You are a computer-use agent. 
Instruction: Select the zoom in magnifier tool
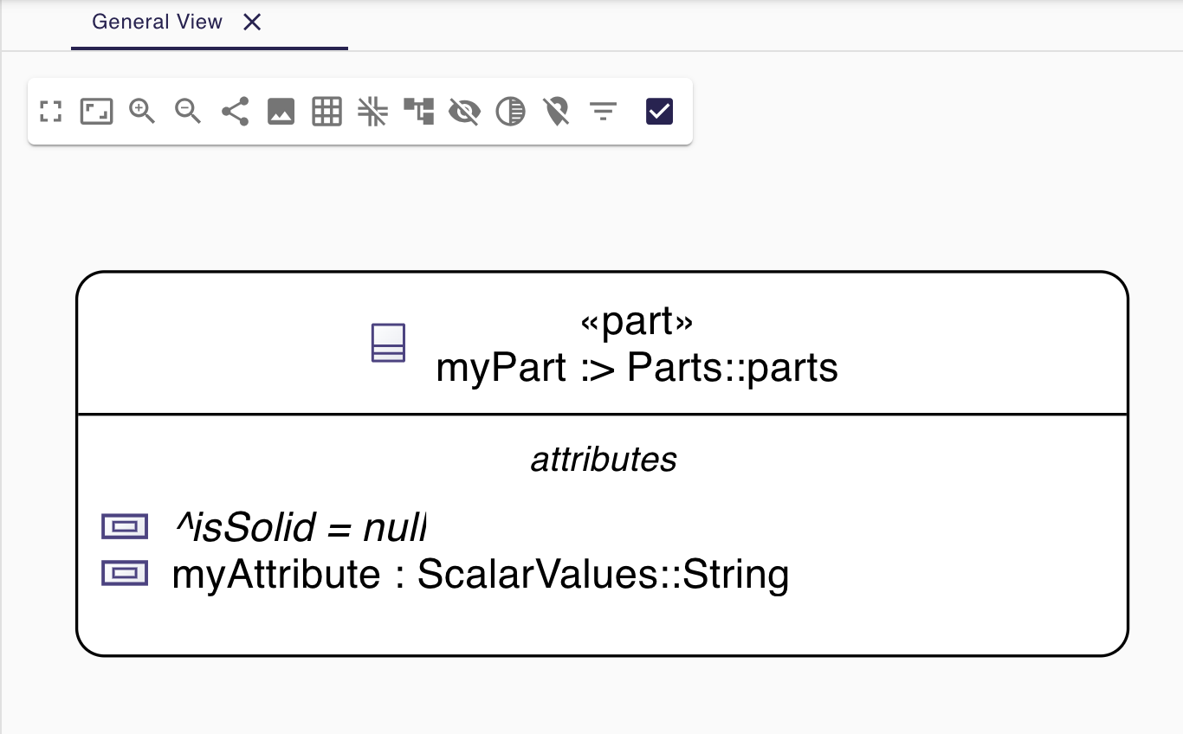[142, 111]
